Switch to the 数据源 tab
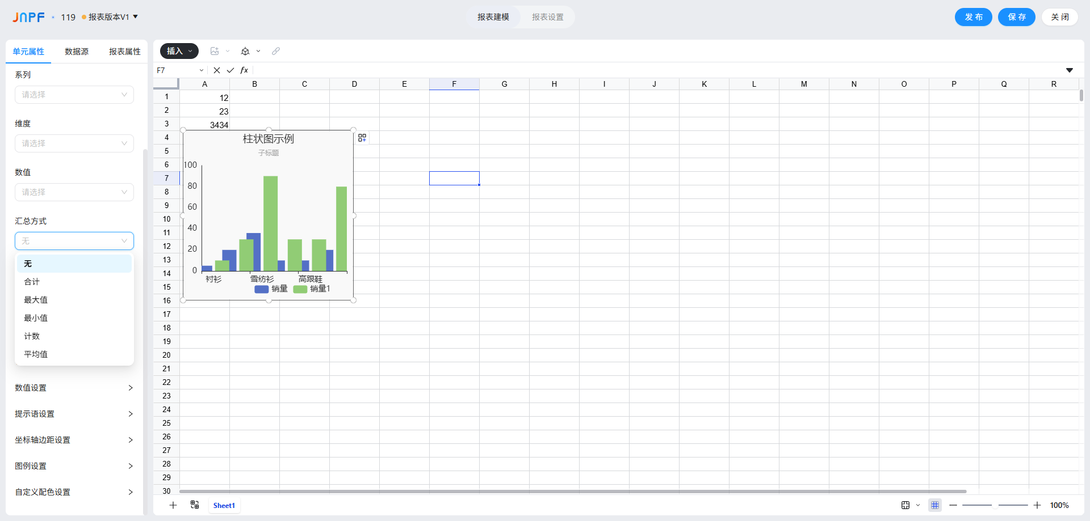The height and width of the screenshot is (521, 1090). coord(77,52)
